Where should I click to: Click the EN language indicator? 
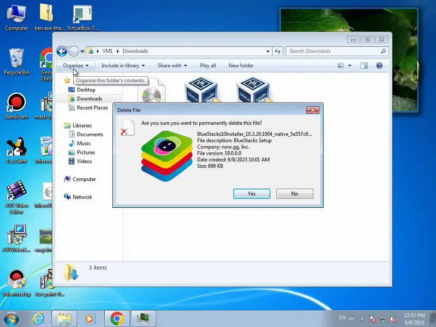pyautogui.click(x=342, y=318)
